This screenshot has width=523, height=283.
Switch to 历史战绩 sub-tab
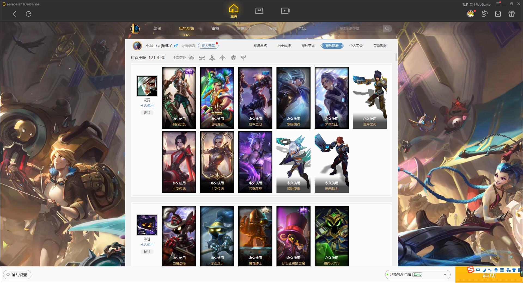pyautogui.click(x=284, y=46)
